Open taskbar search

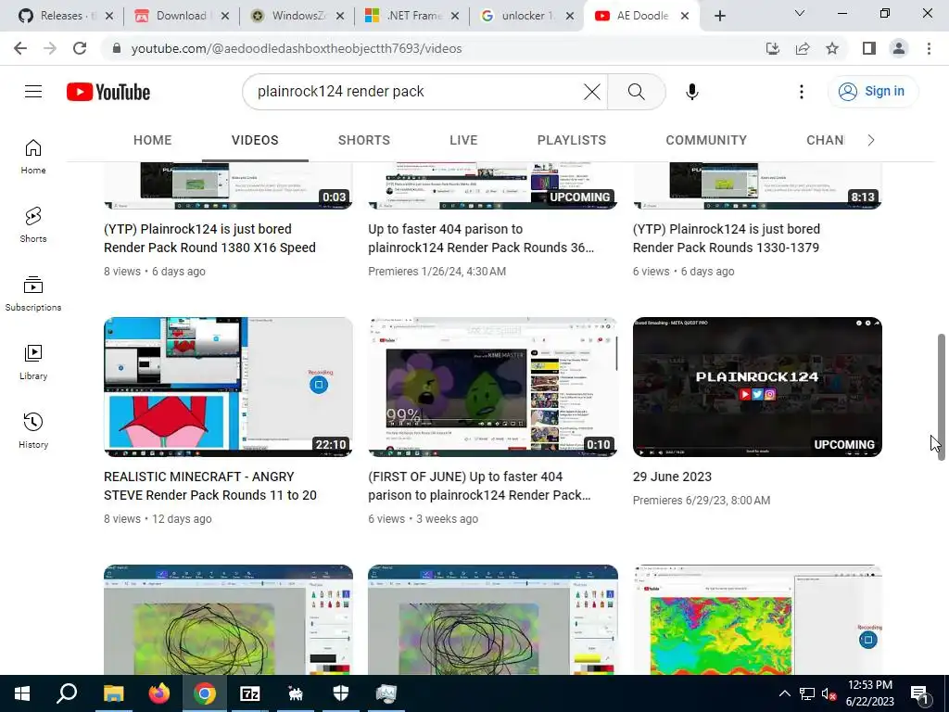67,693
